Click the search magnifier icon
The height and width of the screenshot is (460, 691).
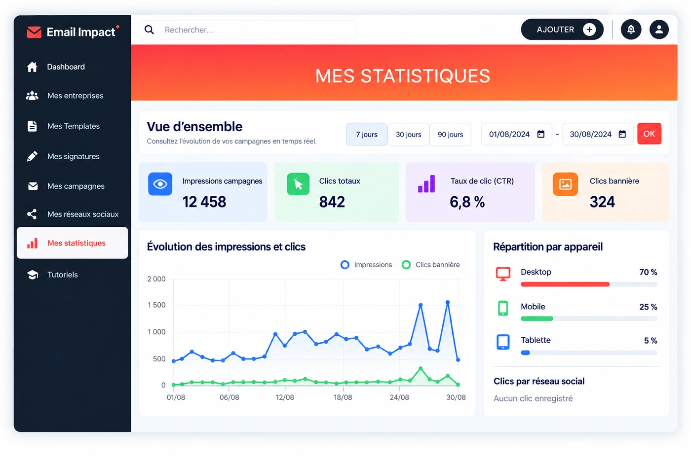[149, 30]
